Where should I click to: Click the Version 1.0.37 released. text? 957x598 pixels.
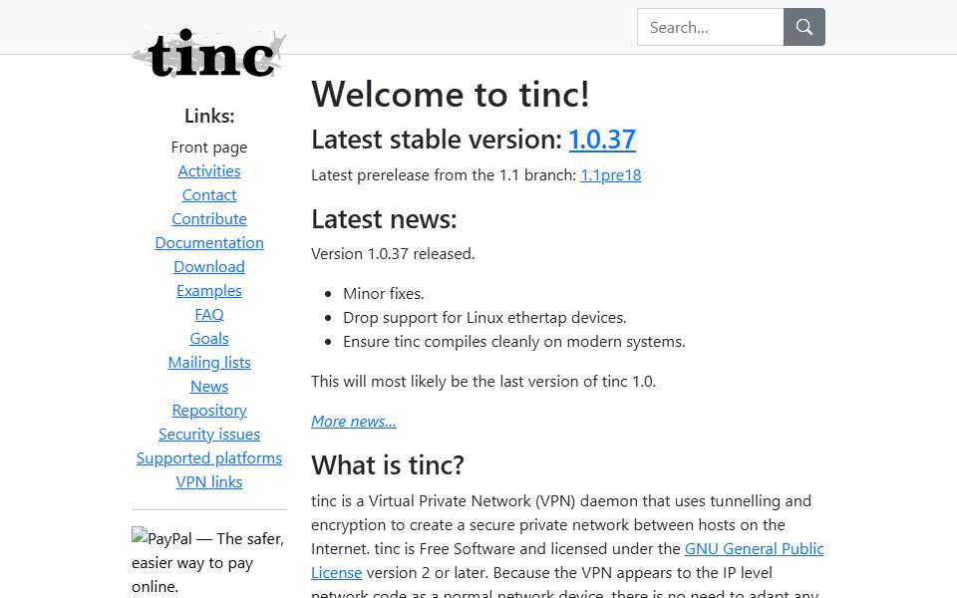click(x=393, y=254)
